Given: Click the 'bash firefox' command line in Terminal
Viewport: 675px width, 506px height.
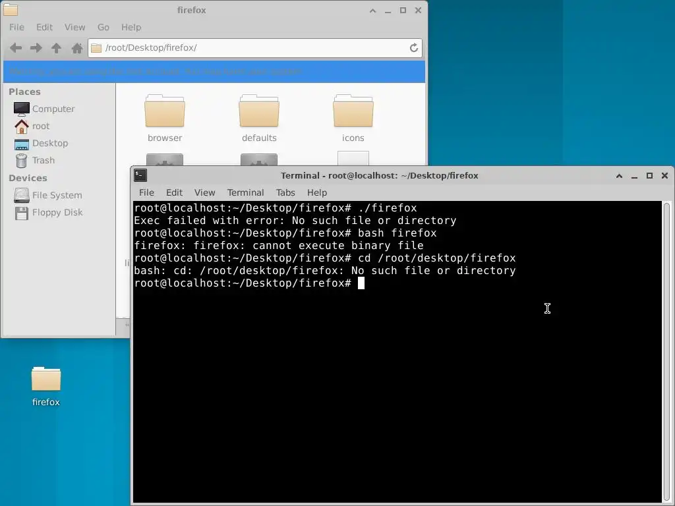Looking at the screenshot, I should pyautogui.click(x=285, y=233).
